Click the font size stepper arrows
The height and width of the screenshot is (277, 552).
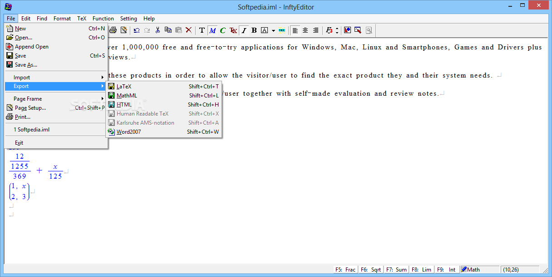(337, 30)
